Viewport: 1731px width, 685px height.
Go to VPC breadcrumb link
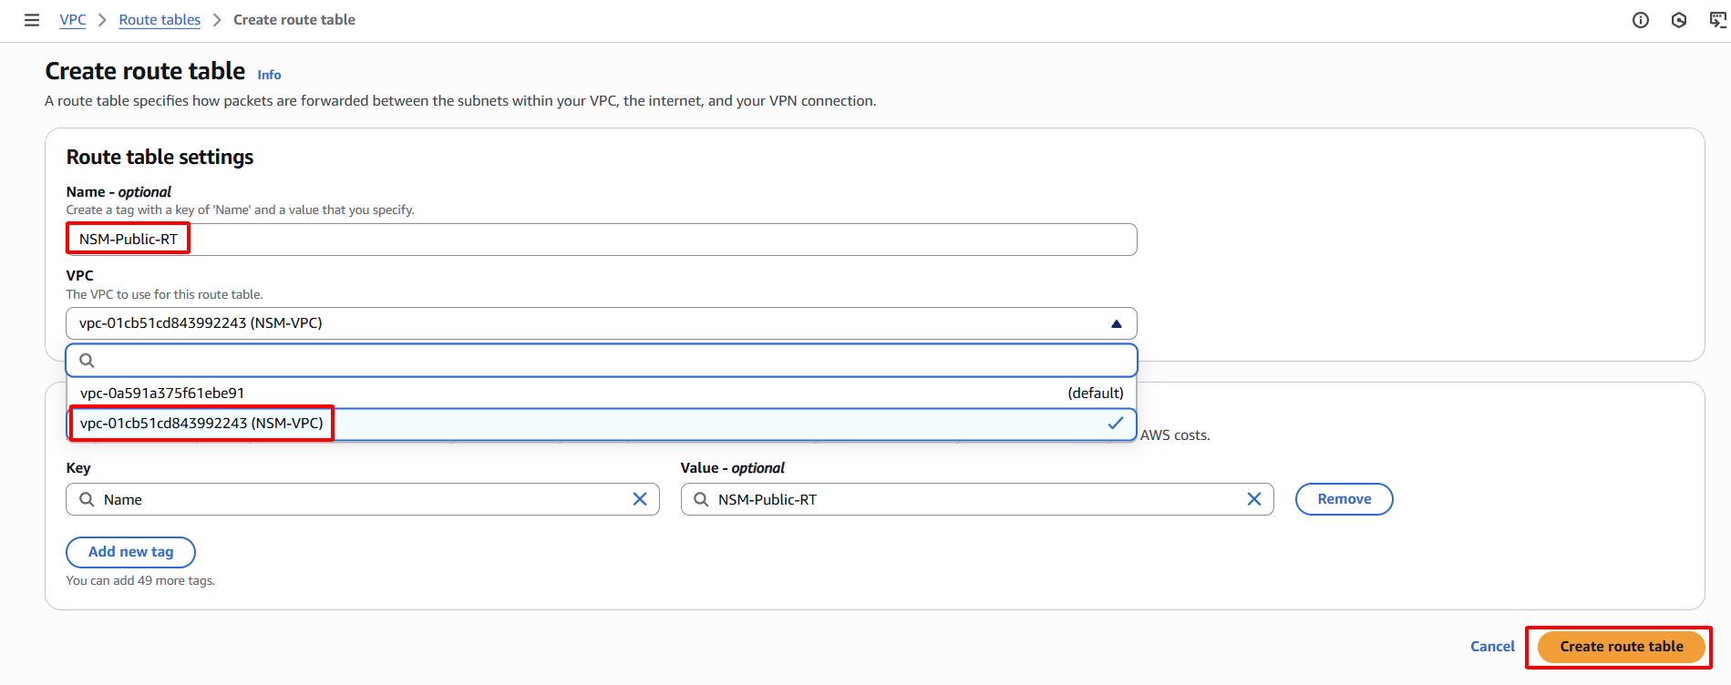73,20
